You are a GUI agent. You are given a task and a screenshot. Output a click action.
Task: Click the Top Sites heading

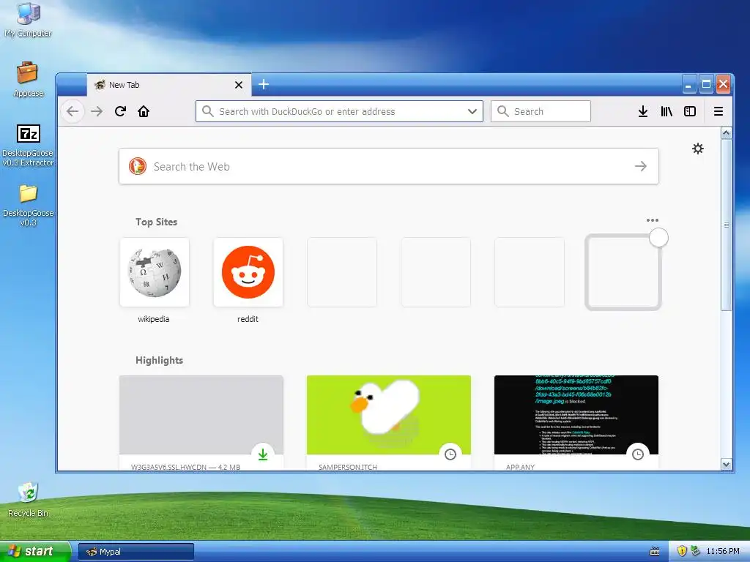[157, 222]
